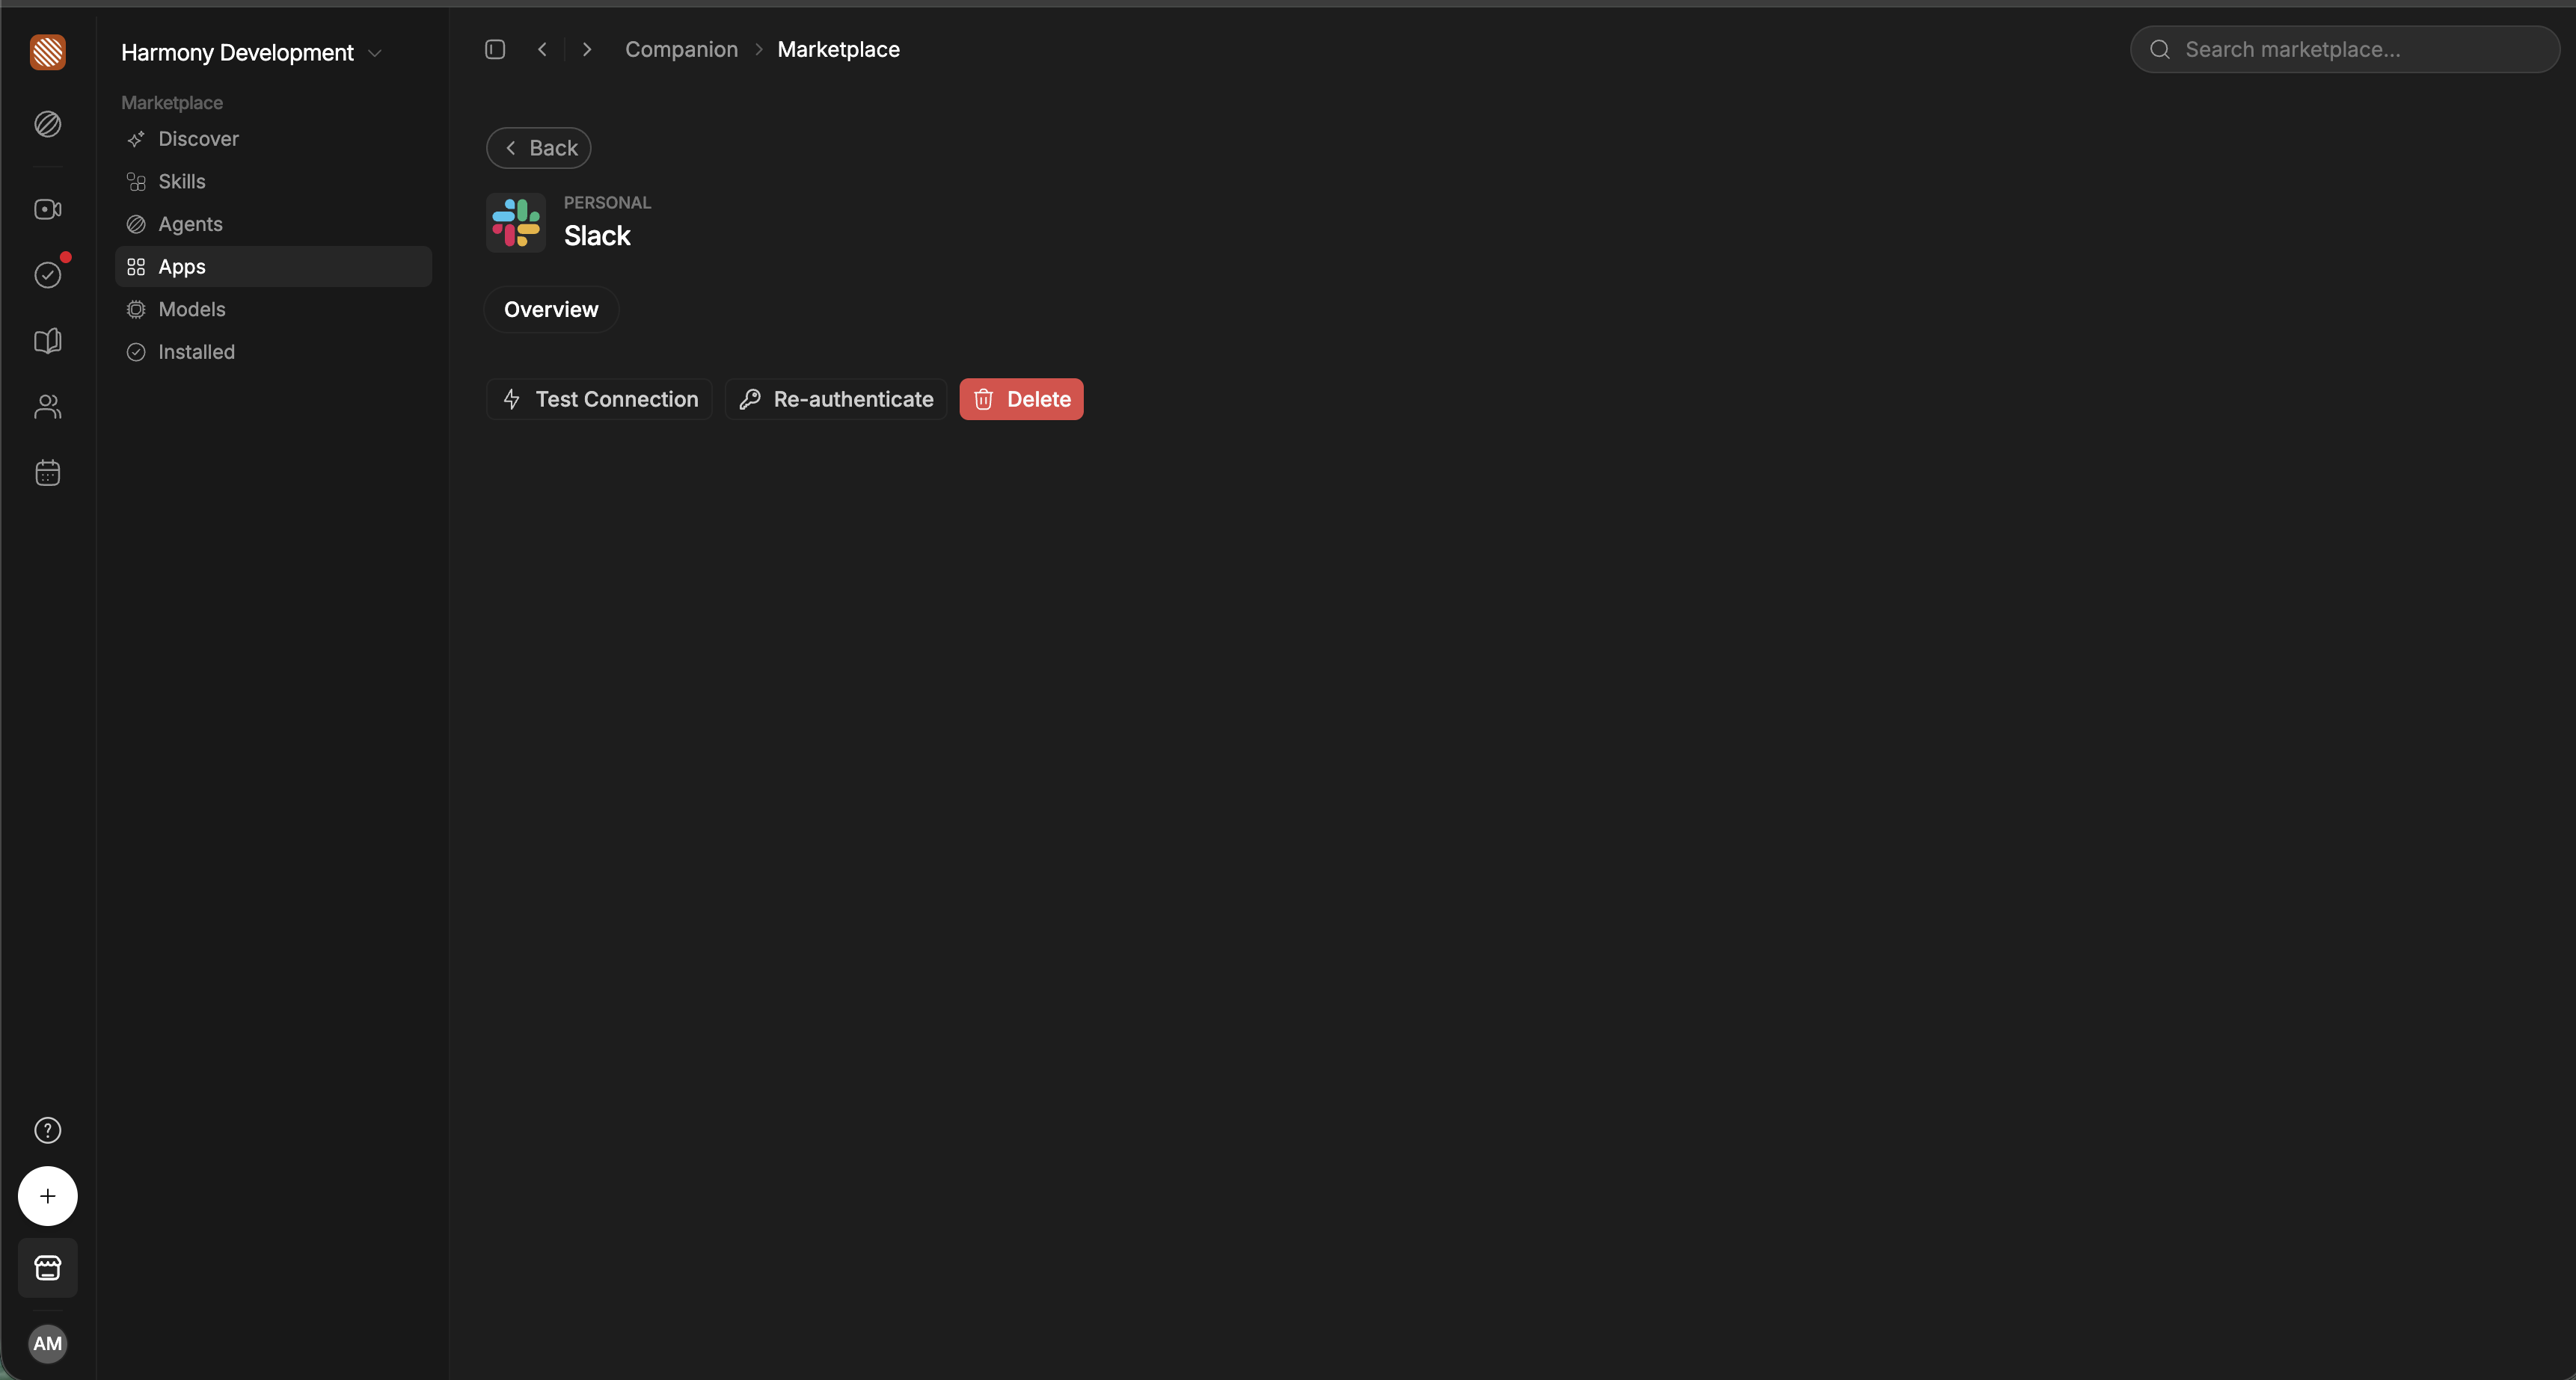This screenshot has height=1380, width=2576.
Task: Open the calendar icon in left rail
Action: [x=48, y=472]
